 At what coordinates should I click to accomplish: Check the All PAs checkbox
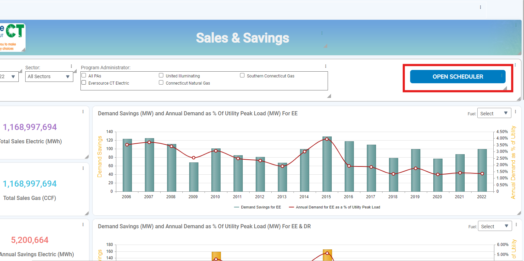[84, 75]
